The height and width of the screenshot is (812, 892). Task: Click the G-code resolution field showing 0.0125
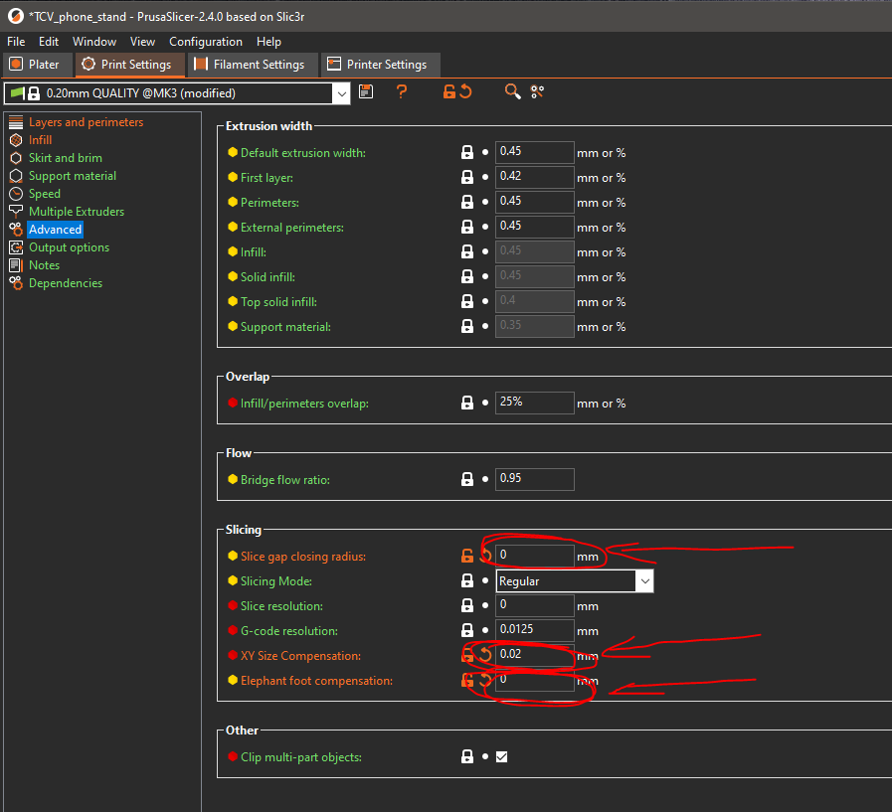[x=534, y=630]
